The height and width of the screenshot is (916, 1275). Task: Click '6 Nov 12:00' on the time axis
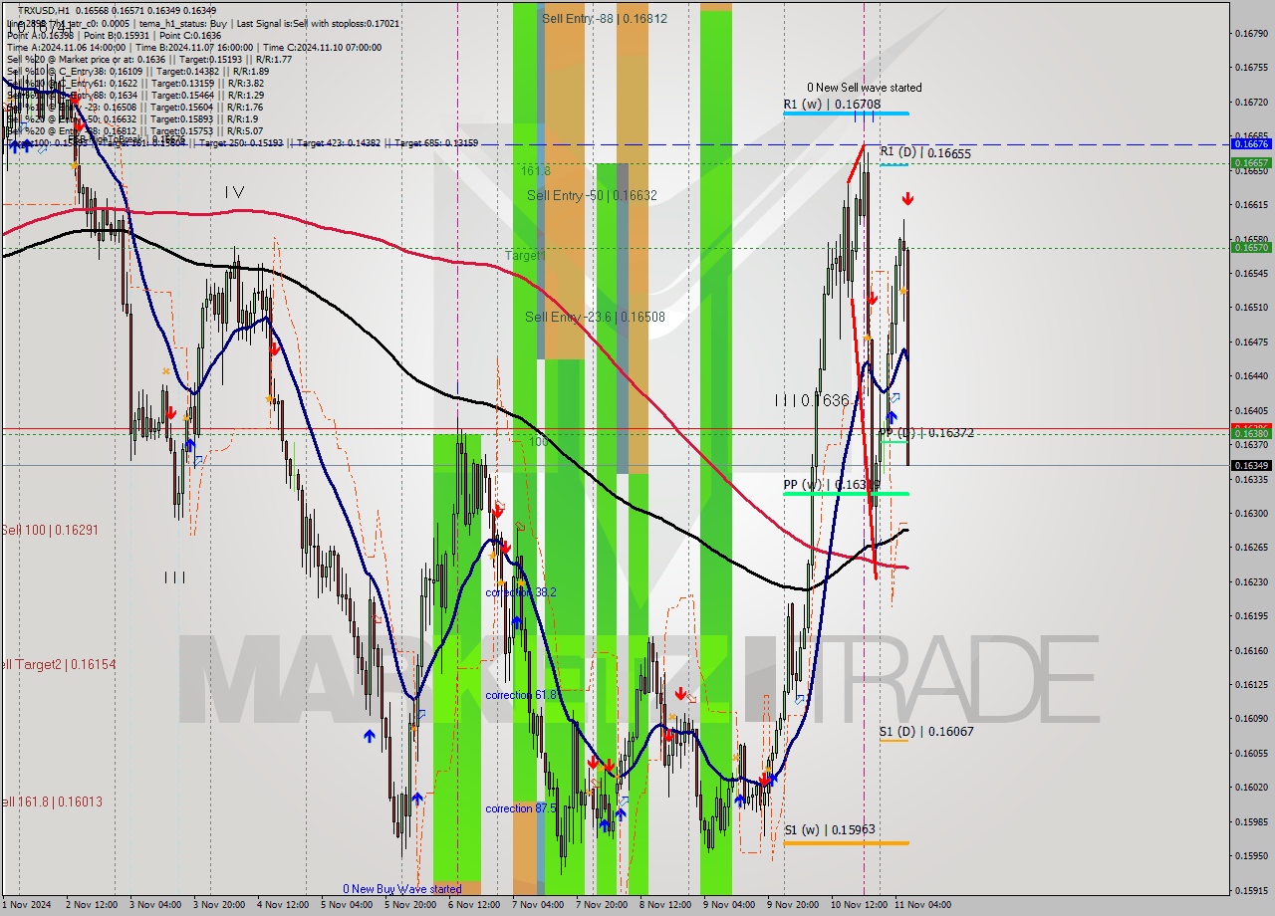474,905
